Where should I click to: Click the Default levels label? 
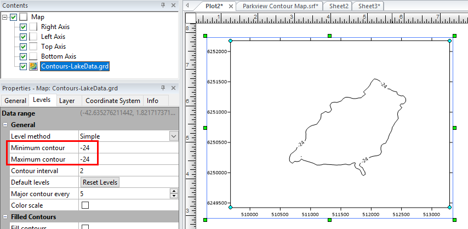coord(30,182)
